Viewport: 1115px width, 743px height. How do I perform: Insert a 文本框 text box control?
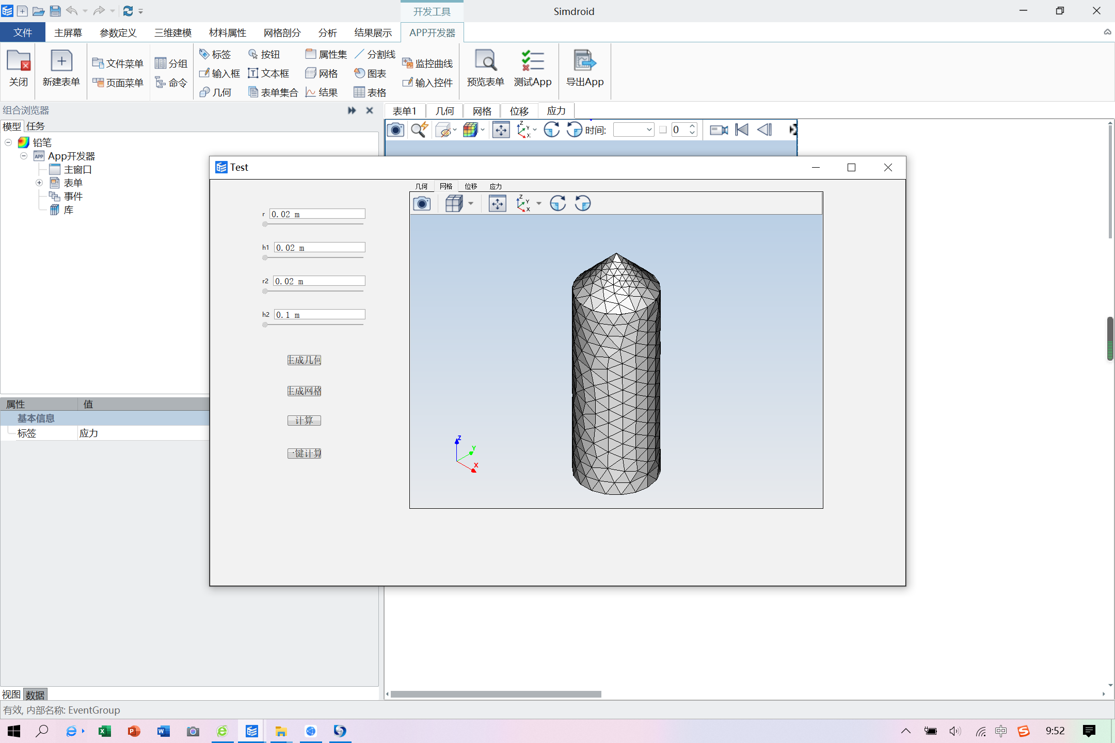268,73
